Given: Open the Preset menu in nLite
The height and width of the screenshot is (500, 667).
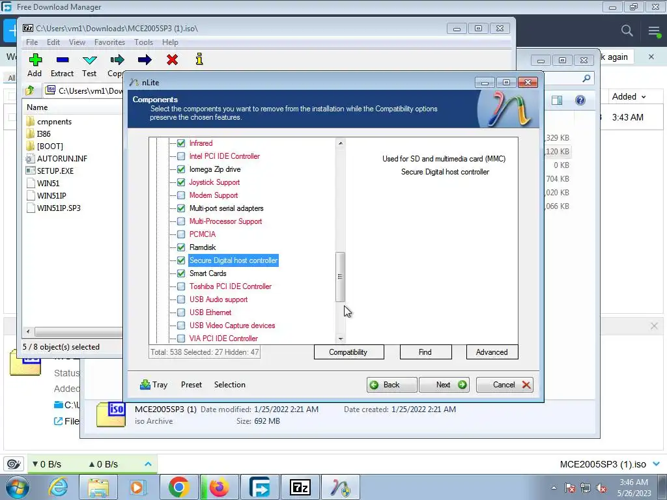Looking at the screenshot, I should 192,385.
